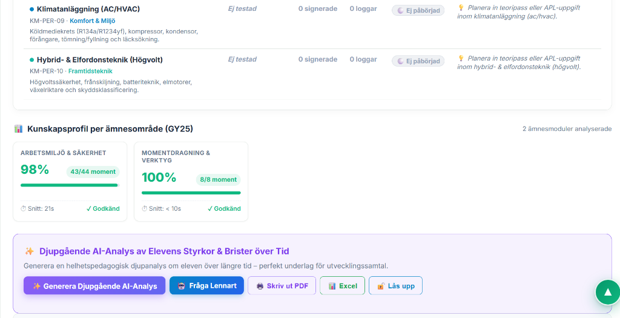This screenshot has height=318, width=620.
Task: Click the clock icon next to Snitt: < 10s
Action: point(144,208)
